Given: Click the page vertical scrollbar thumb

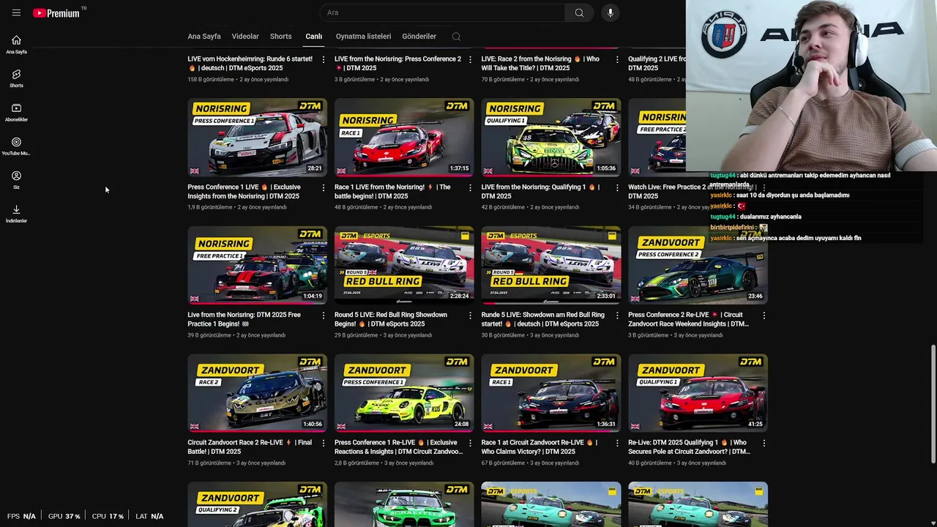Looking at the screenshot, I should [933, 404].
